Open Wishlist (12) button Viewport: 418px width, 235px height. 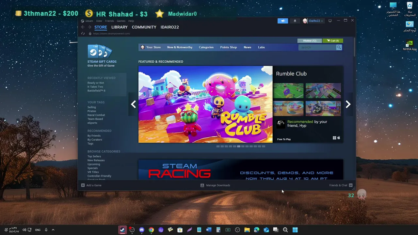click(x=310, y=41)
